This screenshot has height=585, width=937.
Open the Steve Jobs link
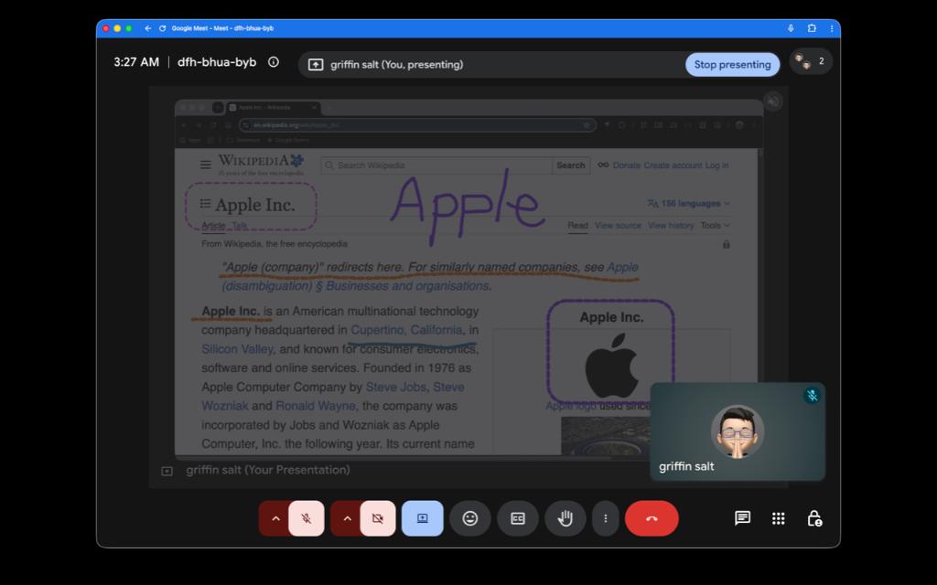pos(395,387)
